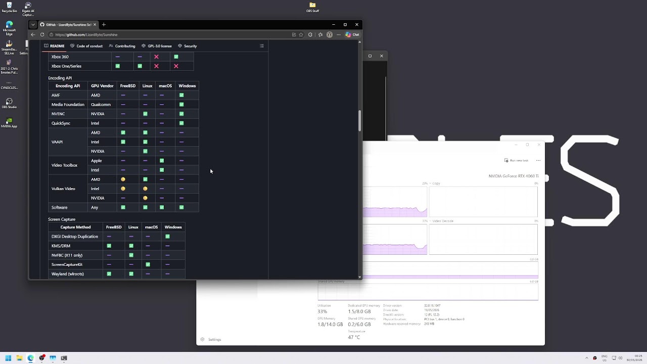Click the Screen Capture heading
This screenshot has height=364, width=647.
[x=62, y=219]
